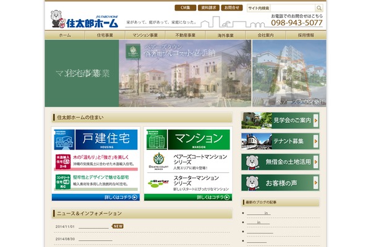
Task: Click the お問合せ button
Action: 232,8
